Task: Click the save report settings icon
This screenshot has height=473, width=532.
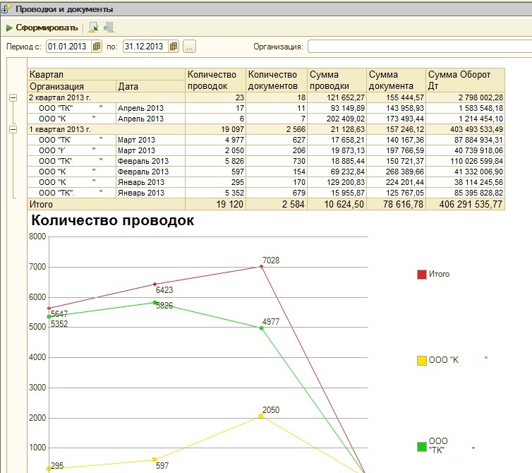Action: 93,28
